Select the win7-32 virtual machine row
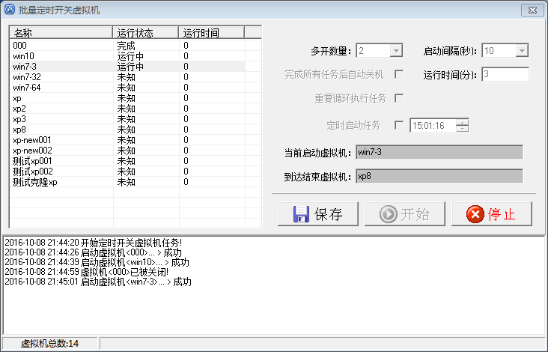 [127, 77]
